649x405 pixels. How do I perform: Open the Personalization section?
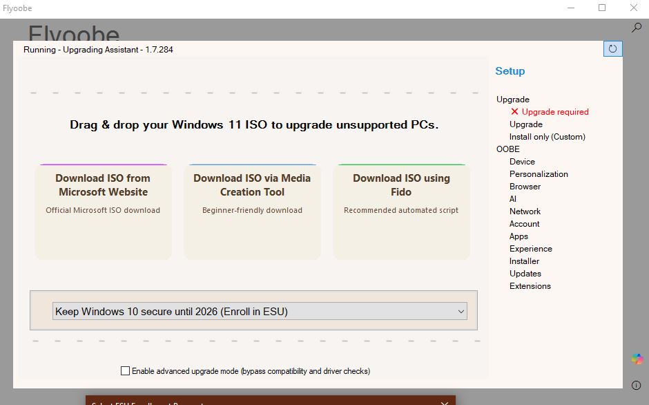(x=539, y=174)
